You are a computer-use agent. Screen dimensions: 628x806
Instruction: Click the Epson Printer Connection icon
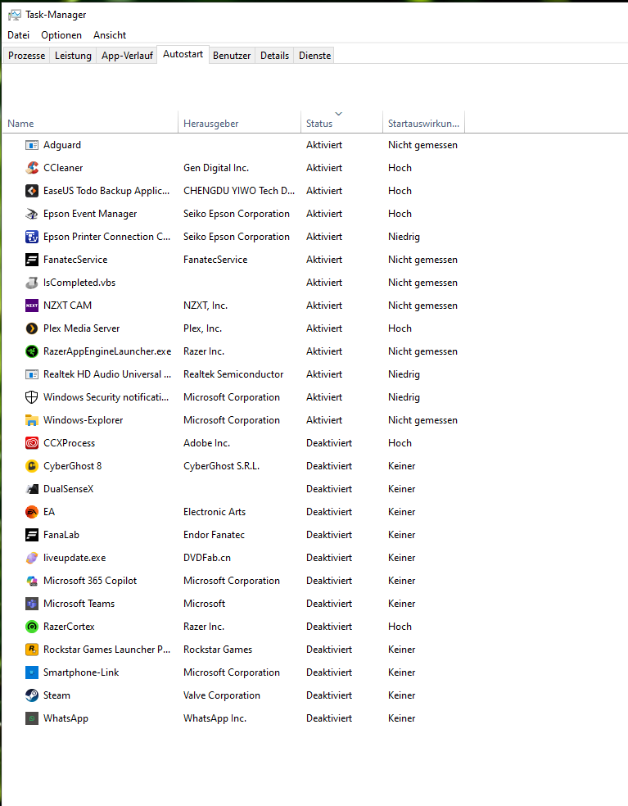click(32, 237)
